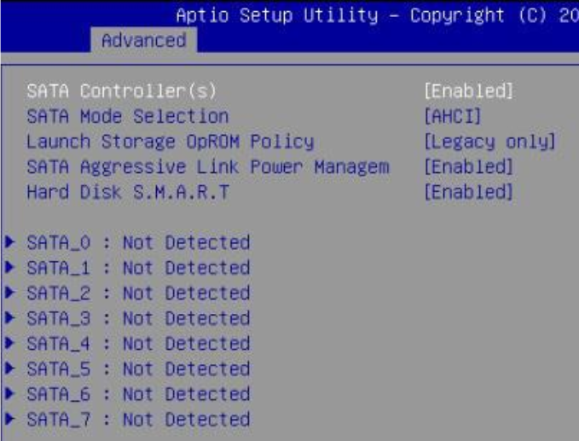Click the arrow icon beside SATA_1
Screen dimensions: 579x441
pyautogui.click(x=9, y=268)
